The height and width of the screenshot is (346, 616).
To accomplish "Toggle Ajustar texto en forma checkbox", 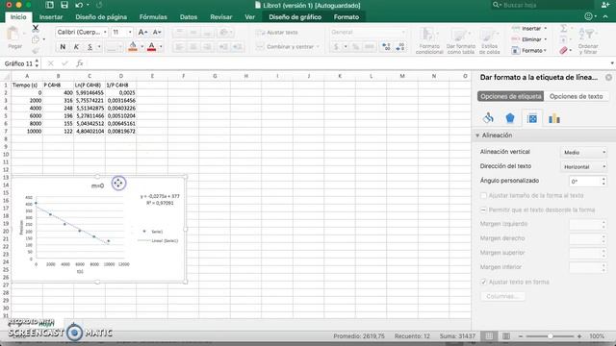I will [x=483, y=282].
